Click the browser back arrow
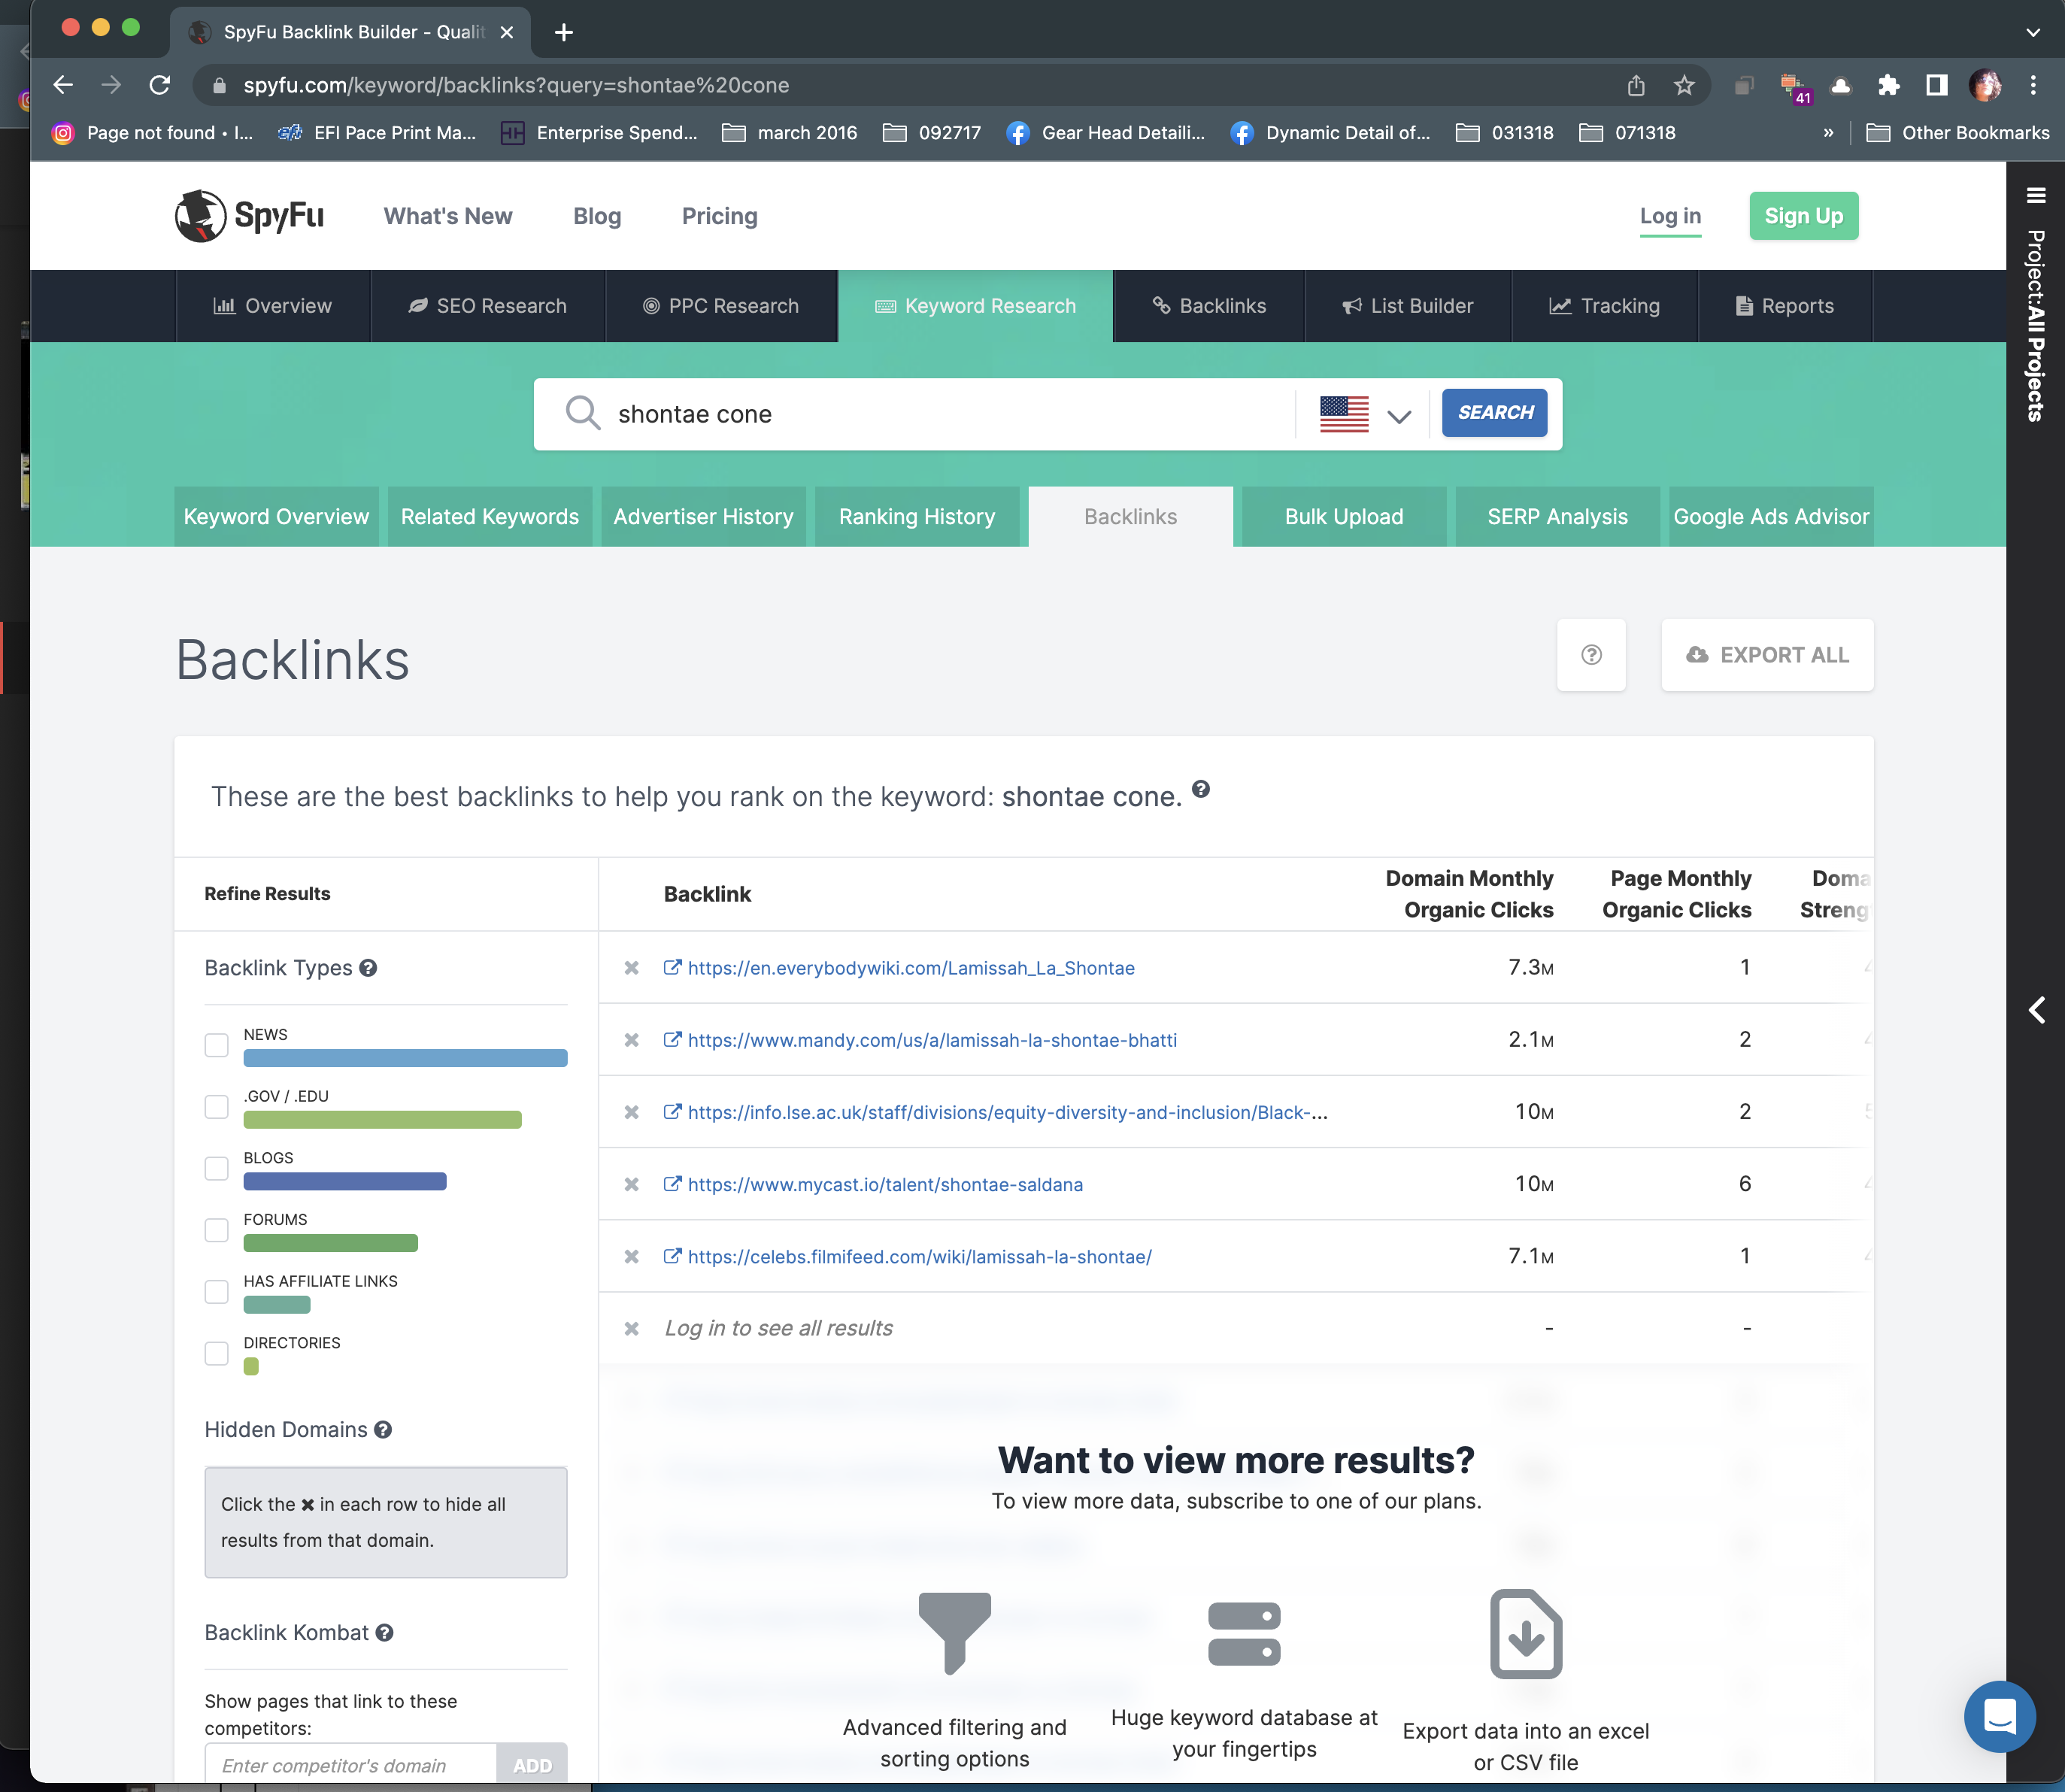 coord(63,85)
